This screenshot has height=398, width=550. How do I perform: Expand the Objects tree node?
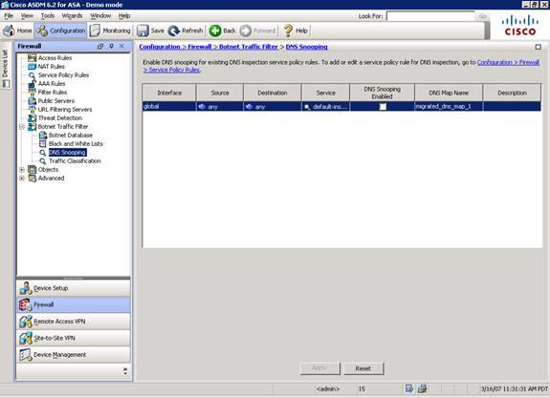[22, 170]
